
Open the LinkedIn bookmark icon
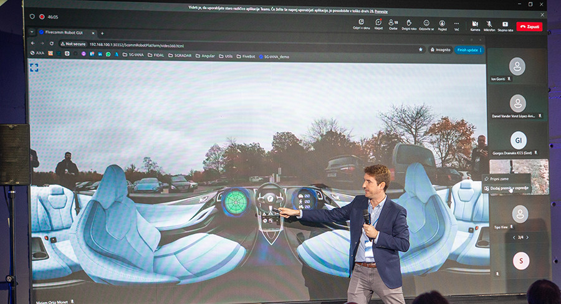[x=100, y=54]
